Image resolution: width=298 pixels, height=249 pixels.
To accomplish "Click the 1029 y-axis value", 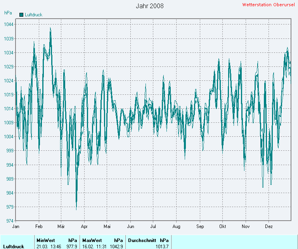I will point(9,67).
